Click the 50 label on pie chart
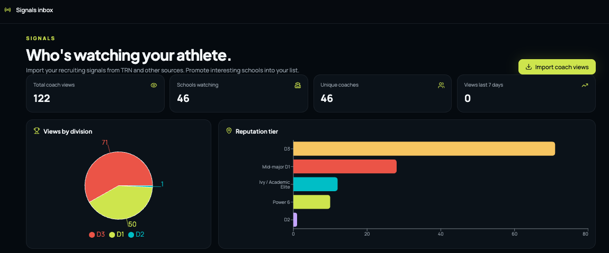 (x=132, y=224)
